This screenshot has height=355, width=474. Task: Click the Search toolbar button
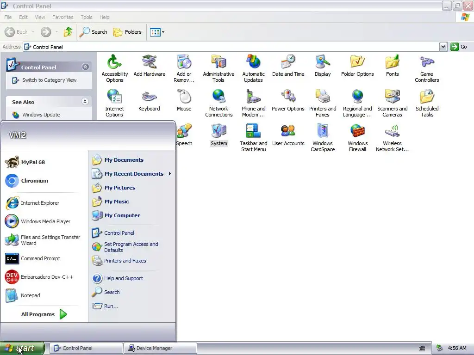[x=94, y=32]
